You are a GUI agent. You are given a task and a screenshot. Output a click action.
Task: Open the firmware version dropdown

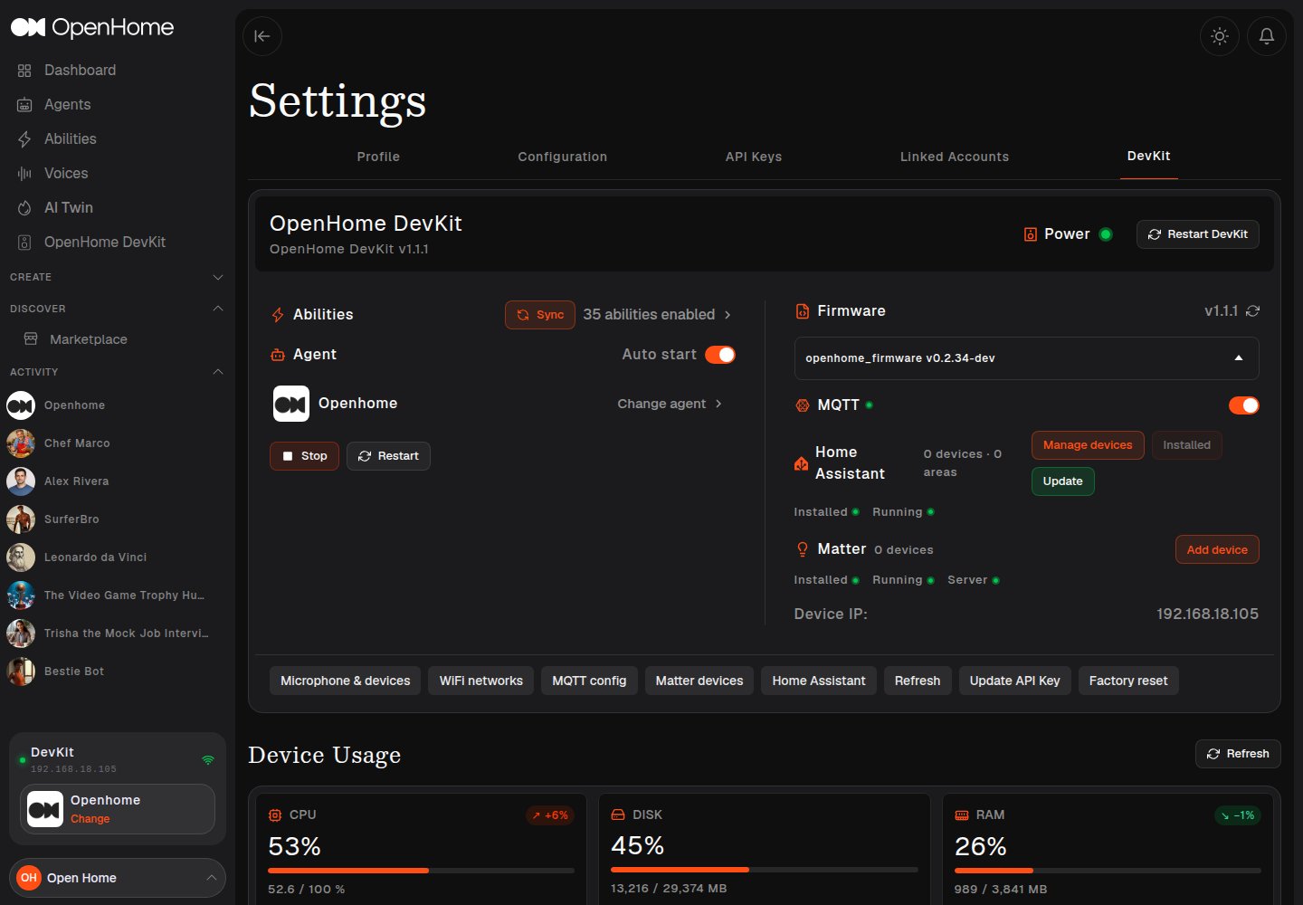[x=1027, y=358]
